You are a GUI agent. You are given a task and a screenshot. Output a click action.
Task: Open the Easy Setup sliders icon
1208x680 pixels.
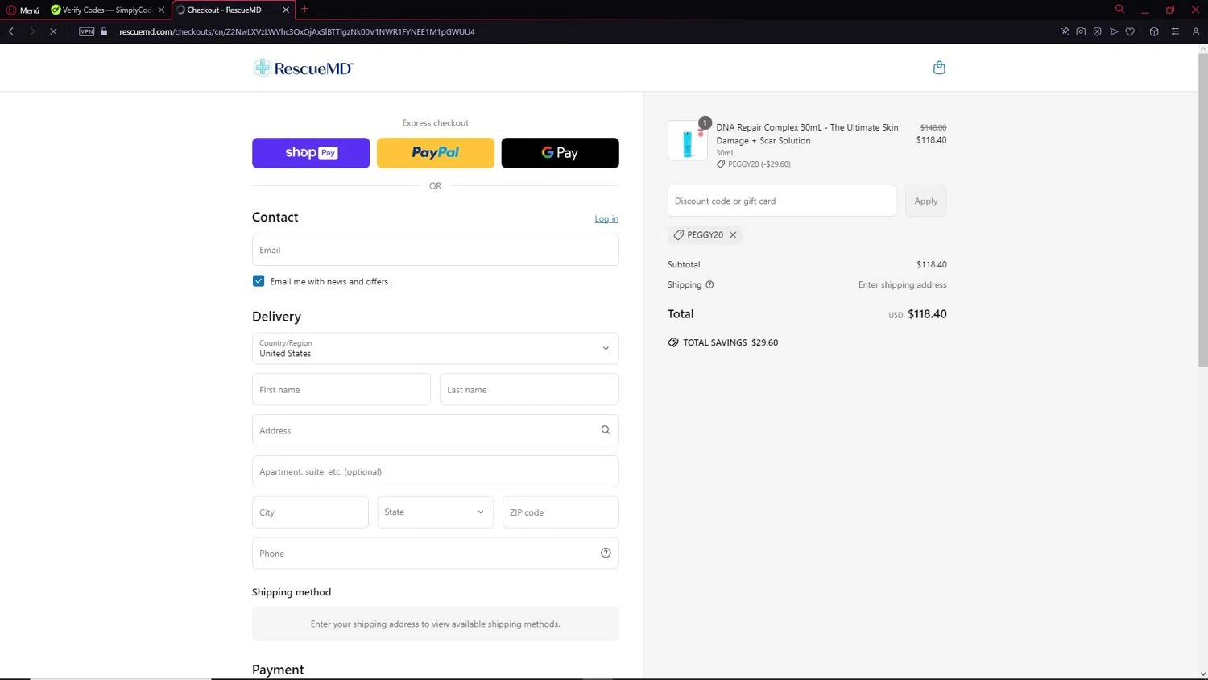(x=1175, y=31)
